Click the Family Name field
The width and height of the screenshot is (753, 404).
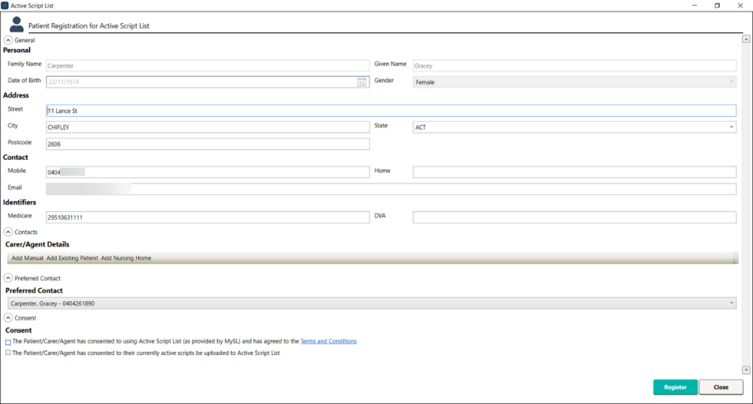pos(208,66)
